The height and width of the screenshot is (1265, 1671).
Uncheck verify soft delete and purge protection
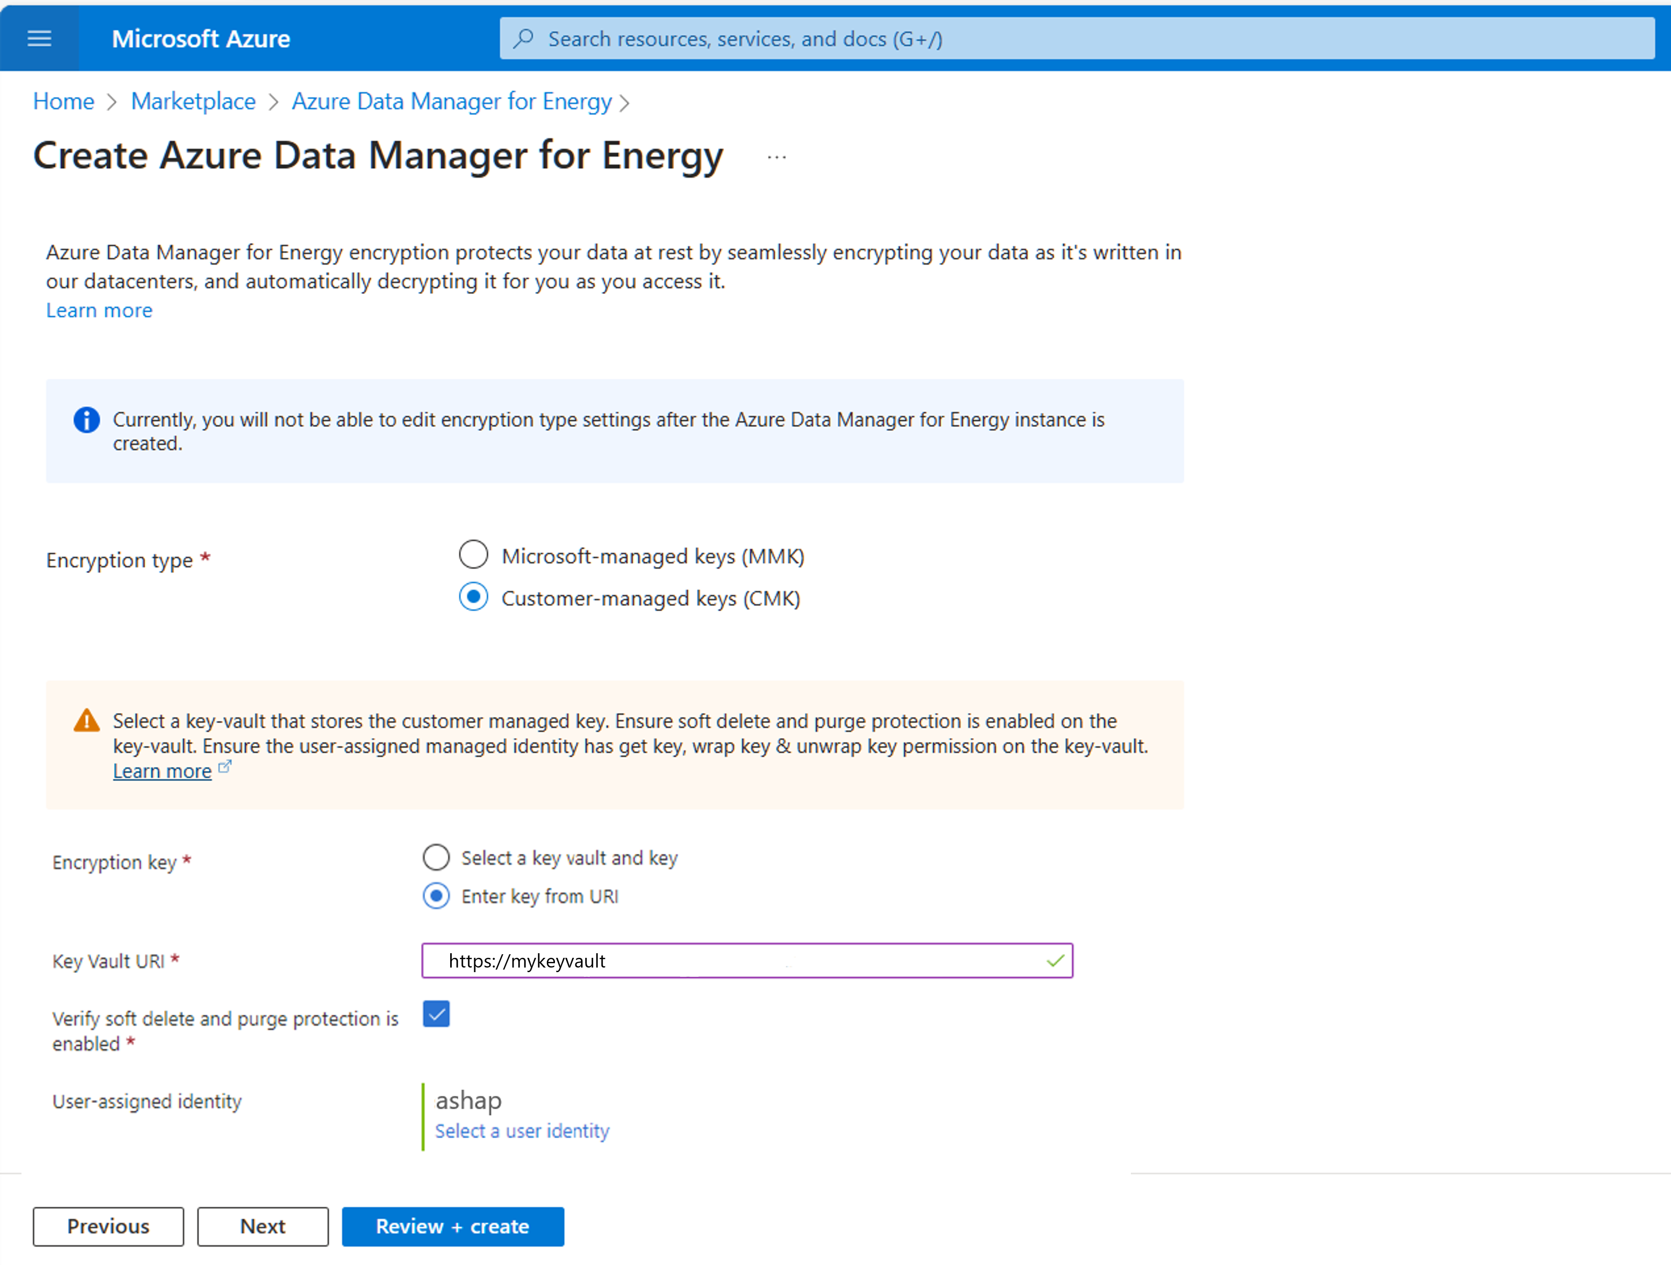(x=436, y=1014)
